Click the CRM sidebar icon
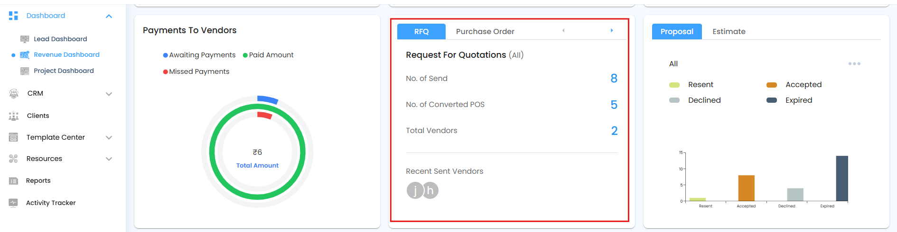Image resolution: width=897 pixels, height=232 pixels. 14,94
